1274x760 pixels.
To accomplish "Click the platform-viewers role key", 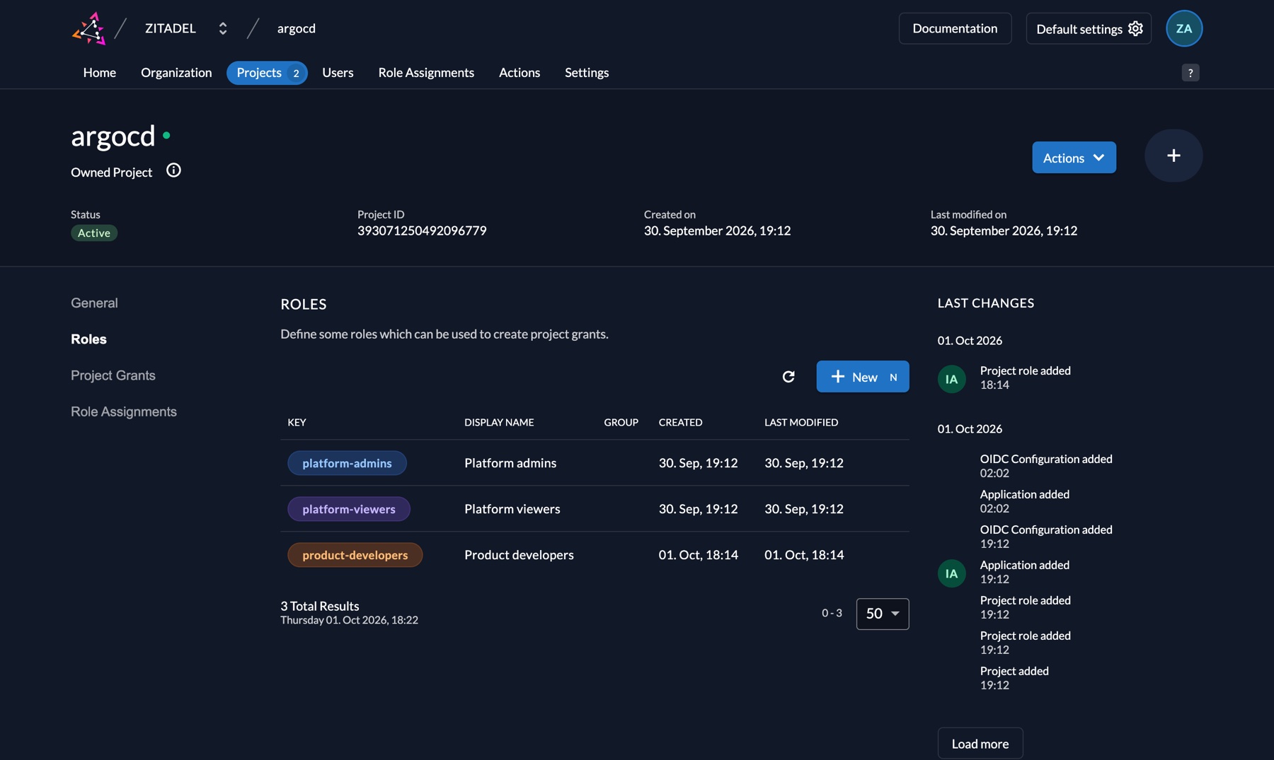I will click(349, 509).
